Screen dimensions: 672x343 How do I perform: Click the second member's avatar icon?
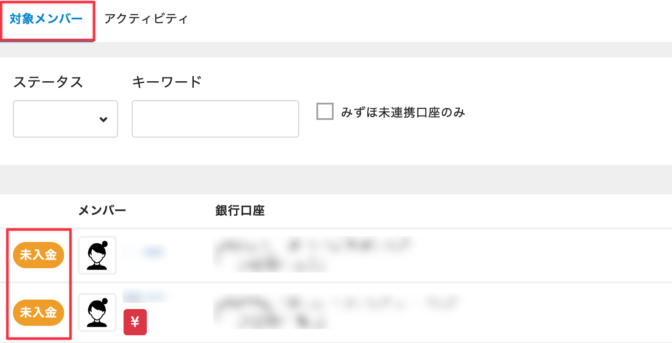click(x=97, y=312)
